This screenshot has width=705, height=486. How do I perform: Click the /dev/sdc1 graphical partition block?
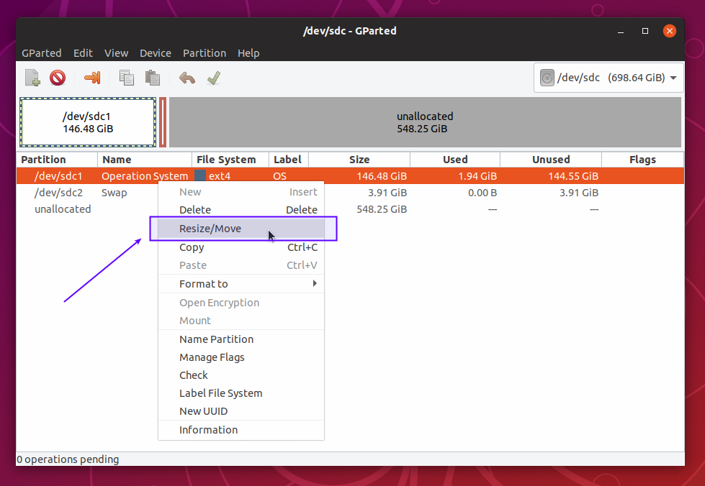coord(88,122)
